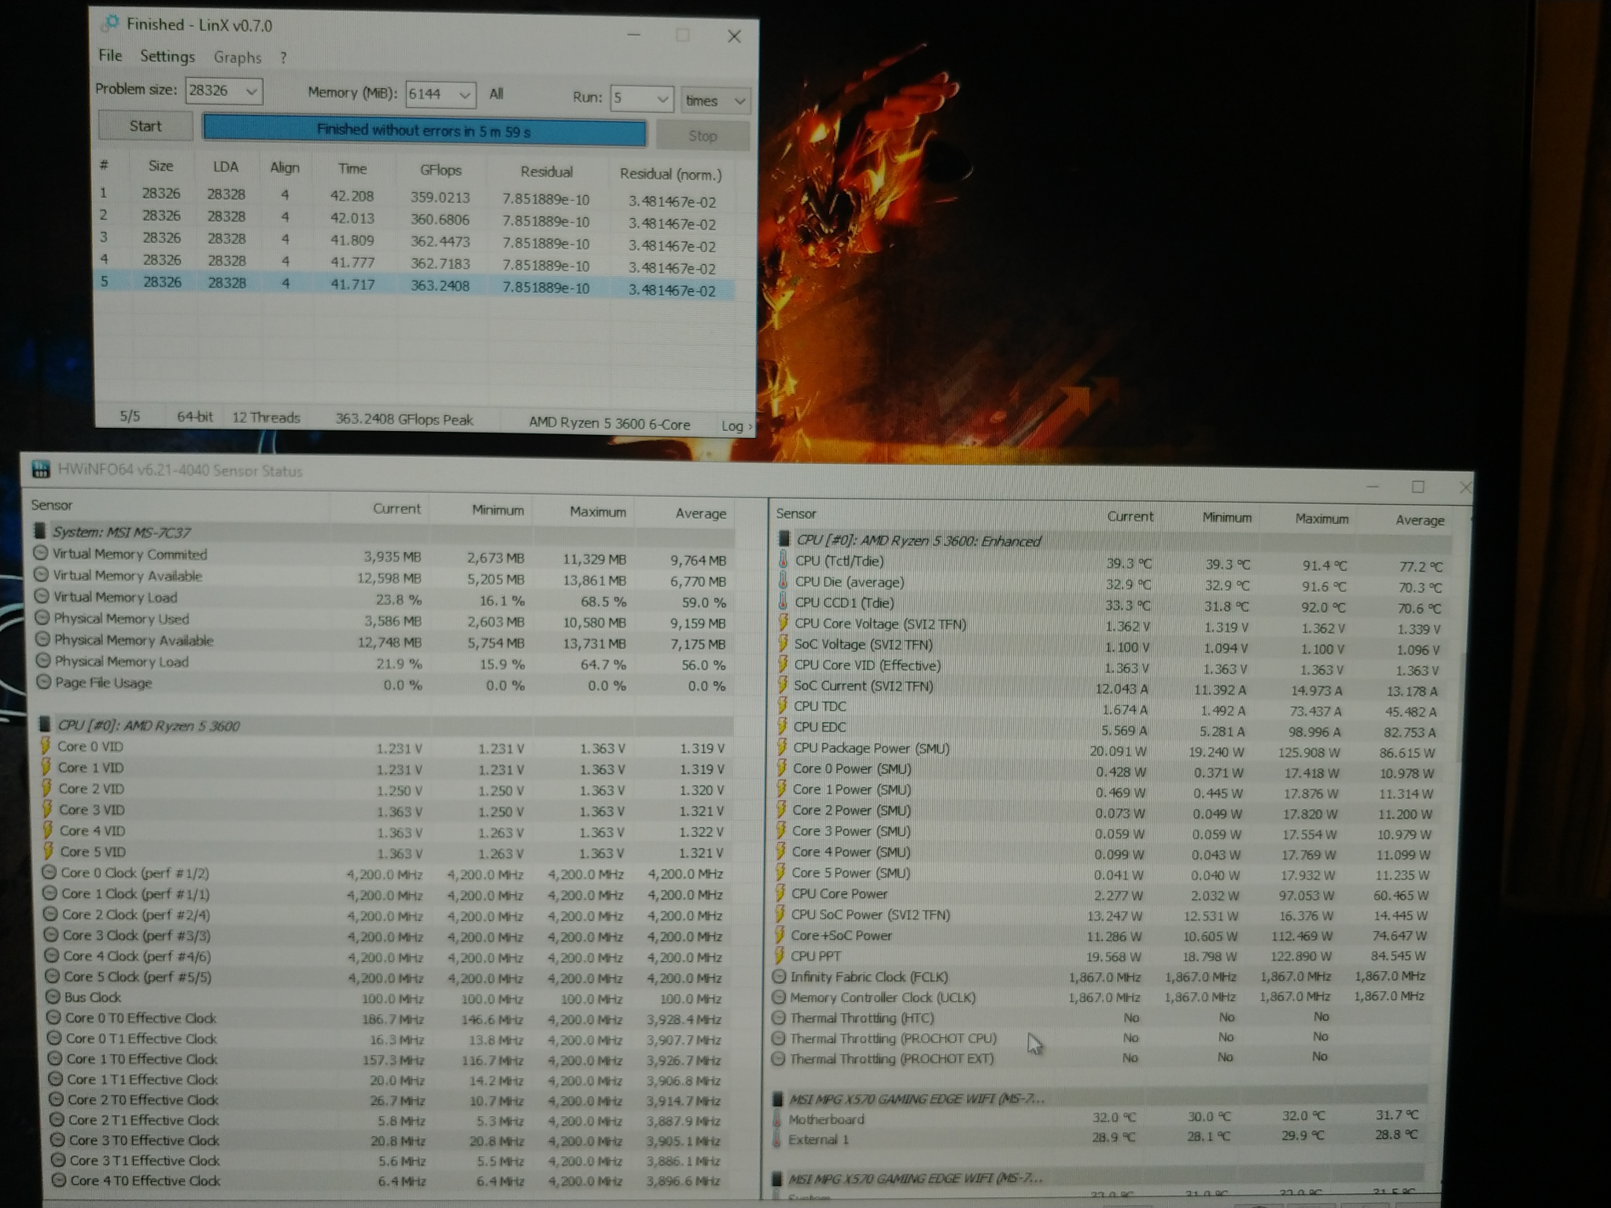This screenshot has height=1208, width=1611.
Task: Click circle icon beside Virtual Memory Load
Action: (42, 597)
